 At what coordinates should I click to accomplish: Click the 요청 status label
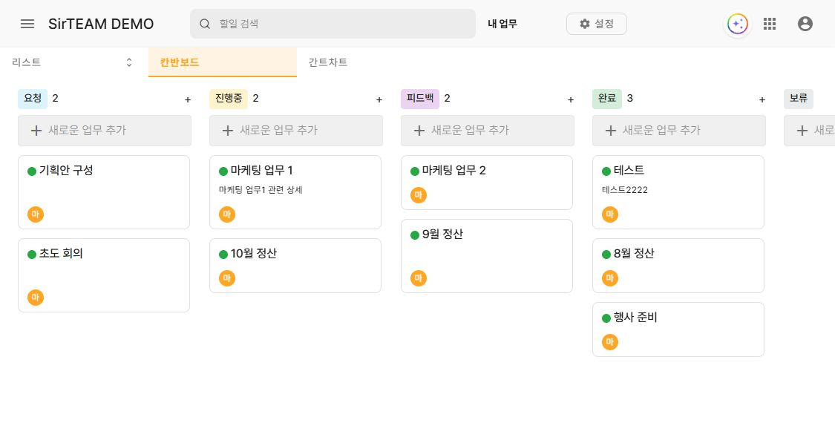pos(33,99)
